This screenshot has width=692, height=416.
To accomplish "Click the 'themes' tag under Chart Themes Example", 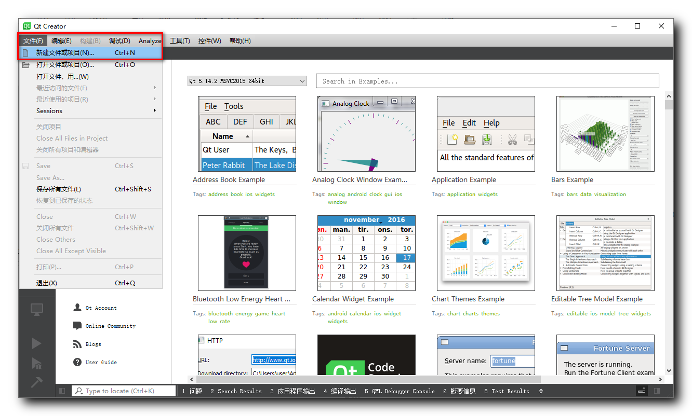I will 490,313.
